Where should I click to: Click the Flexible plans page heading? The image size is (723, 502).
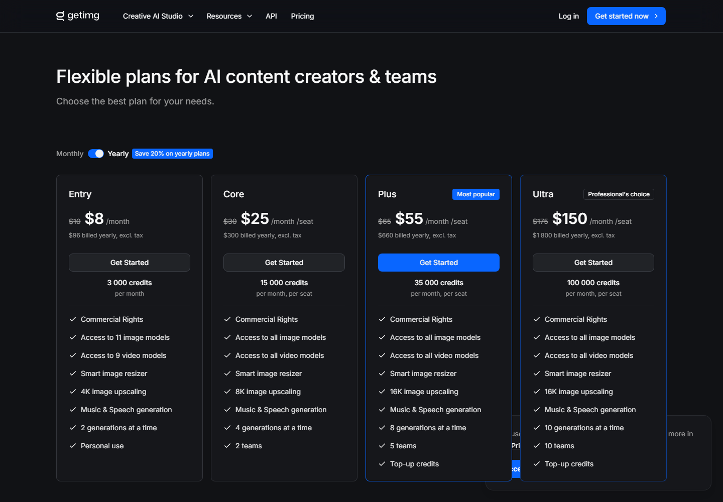(247, 77)
